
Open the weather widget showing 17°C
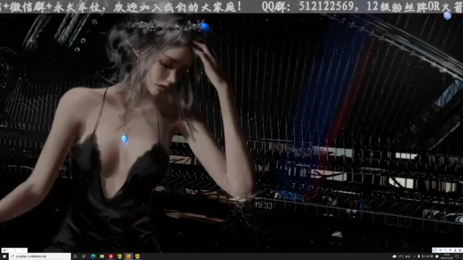click(x=402, y=257)
